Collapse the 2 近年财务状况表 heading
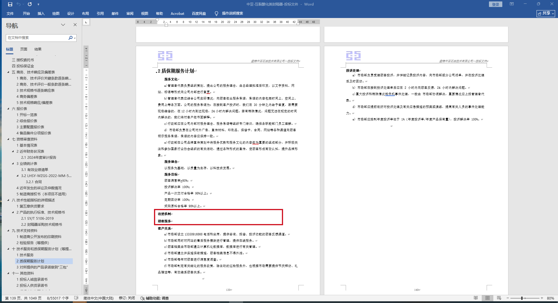The image size is (558, 303). 13,151
